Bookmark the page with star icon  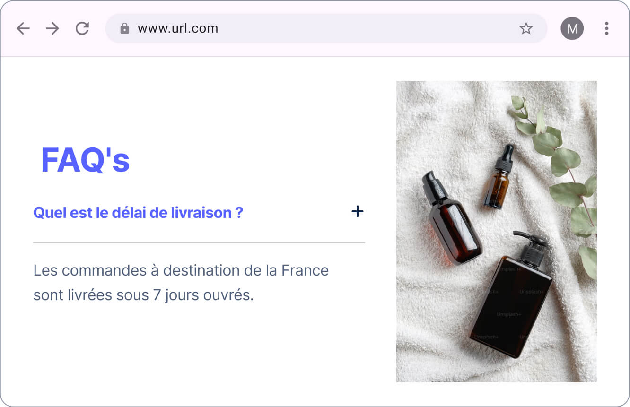tap(526, 29)
